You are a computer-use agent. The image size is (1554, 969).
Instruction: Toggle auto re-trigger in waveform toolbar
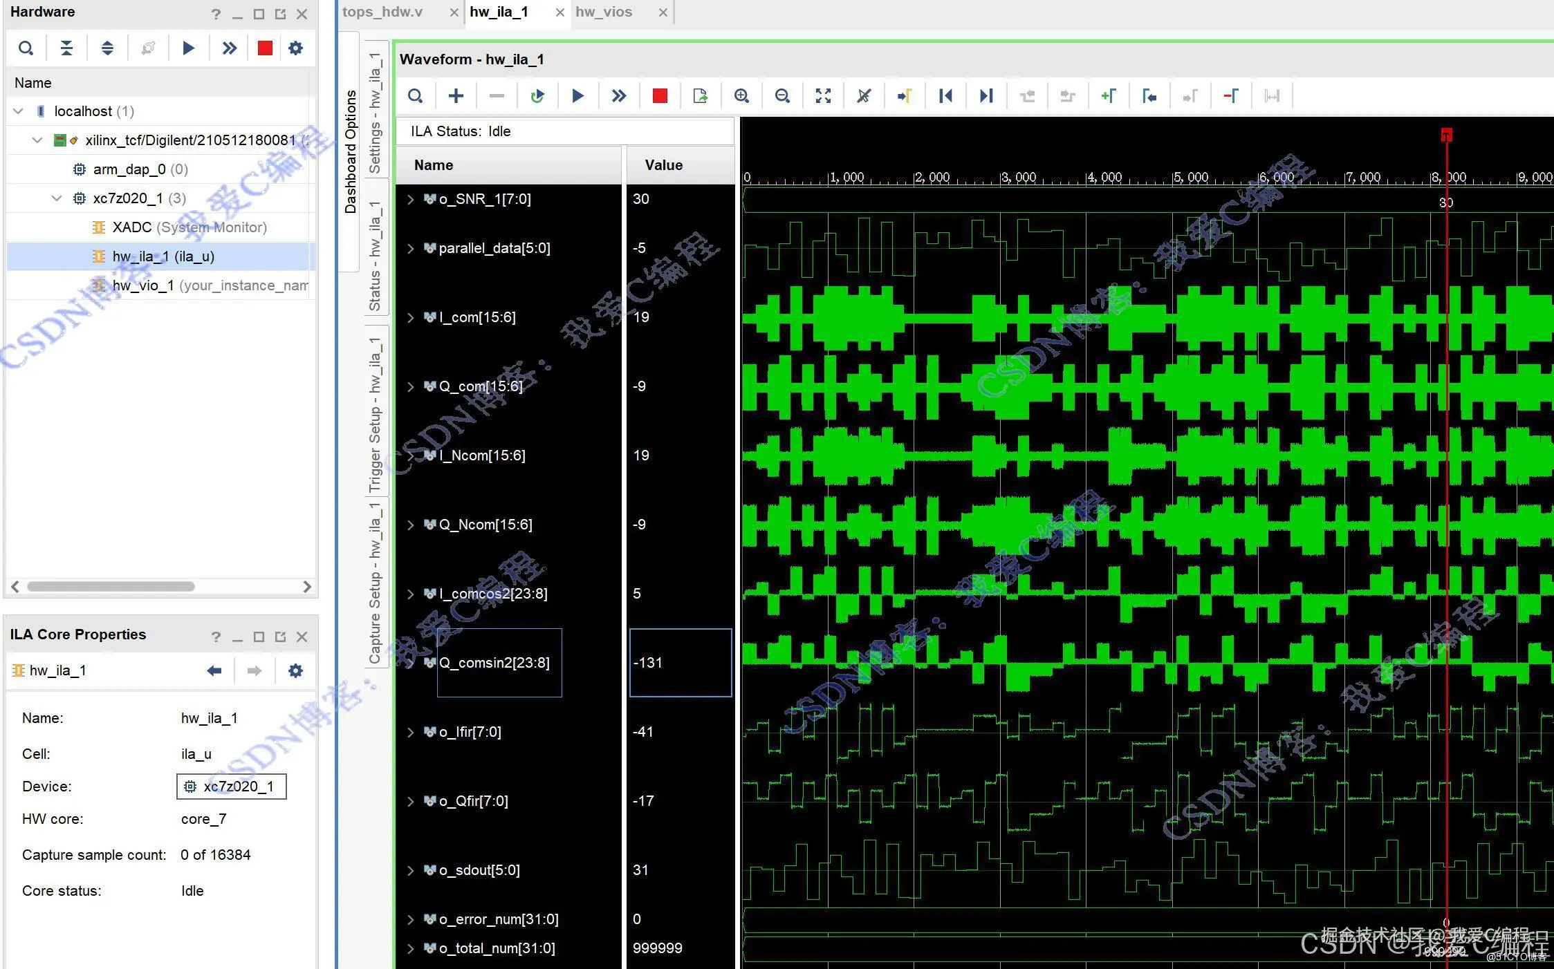coord(537,96)
